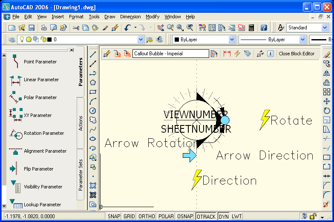Image resolution: width=334 pixels, height=222 pixels.
Task: Click the black layer 0 color swatch
Action: [x=49, y=40]
